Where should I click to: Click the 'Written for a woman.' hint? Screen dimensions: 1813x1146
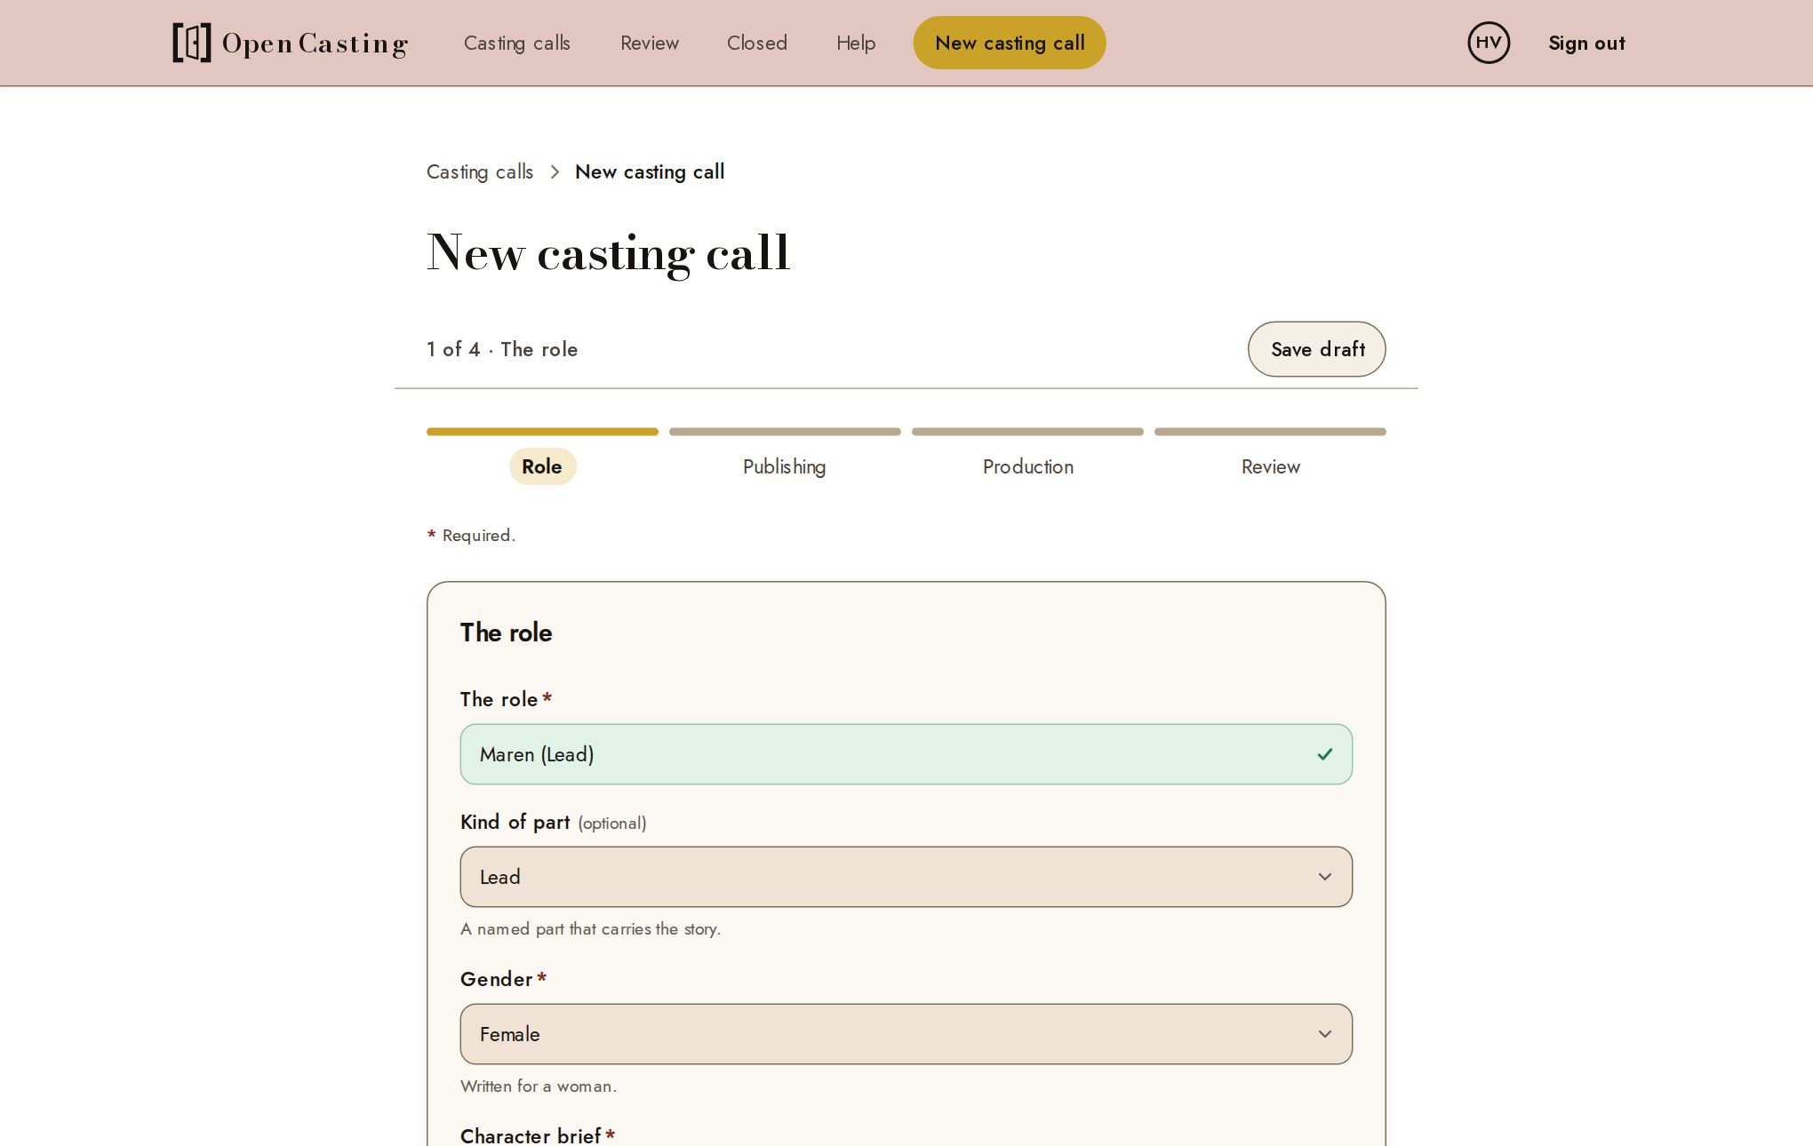539,1086
